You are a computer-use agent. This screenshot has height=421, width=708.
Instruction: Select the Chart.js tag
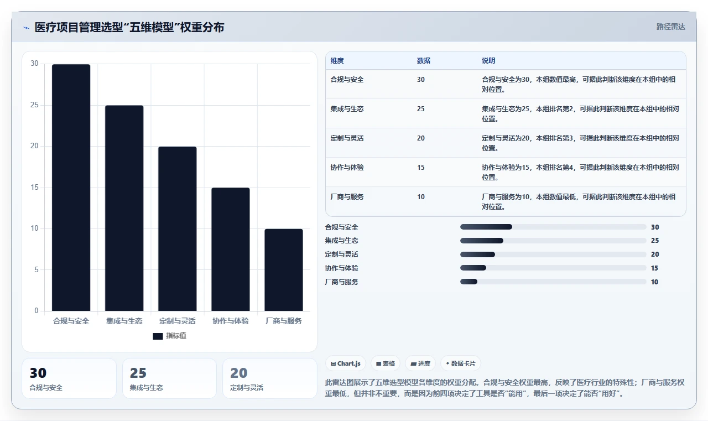pos(346,363)
